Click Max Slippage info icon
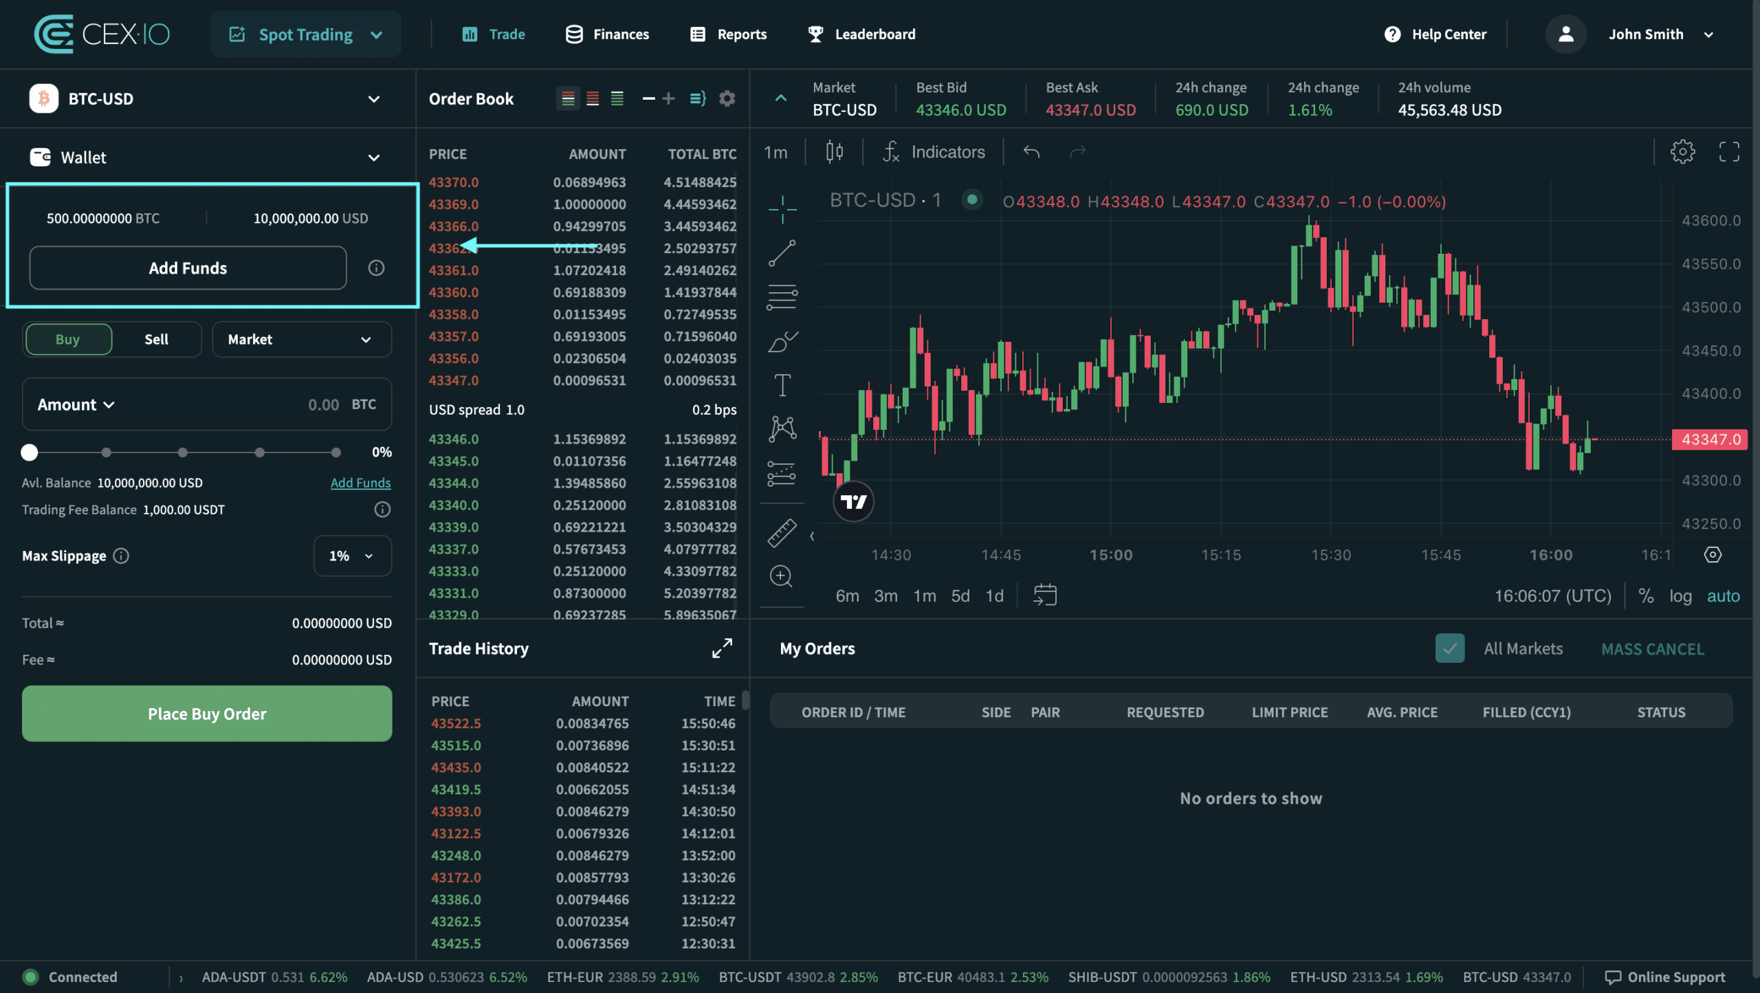The width and height of the screenshot is (1760, 993). pos(121,556)
